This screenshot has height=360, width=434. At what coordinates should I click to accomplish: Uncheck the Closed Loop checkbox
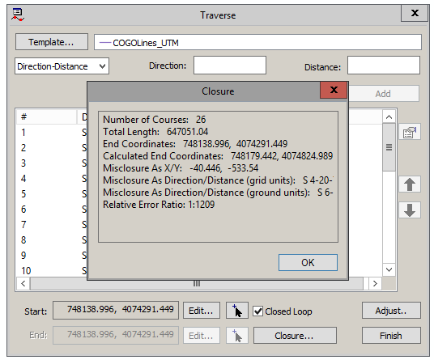258,311
